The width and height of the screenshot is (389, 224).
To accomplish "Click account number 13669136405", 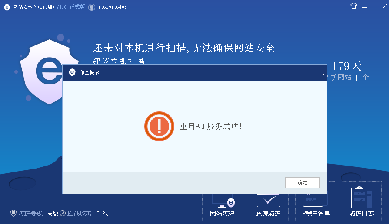I will pos(113,7).
